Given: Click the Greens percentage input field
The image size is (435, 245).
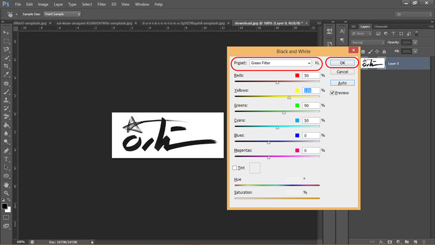Looking at the screenshot, I should click(x=311, y=106).
